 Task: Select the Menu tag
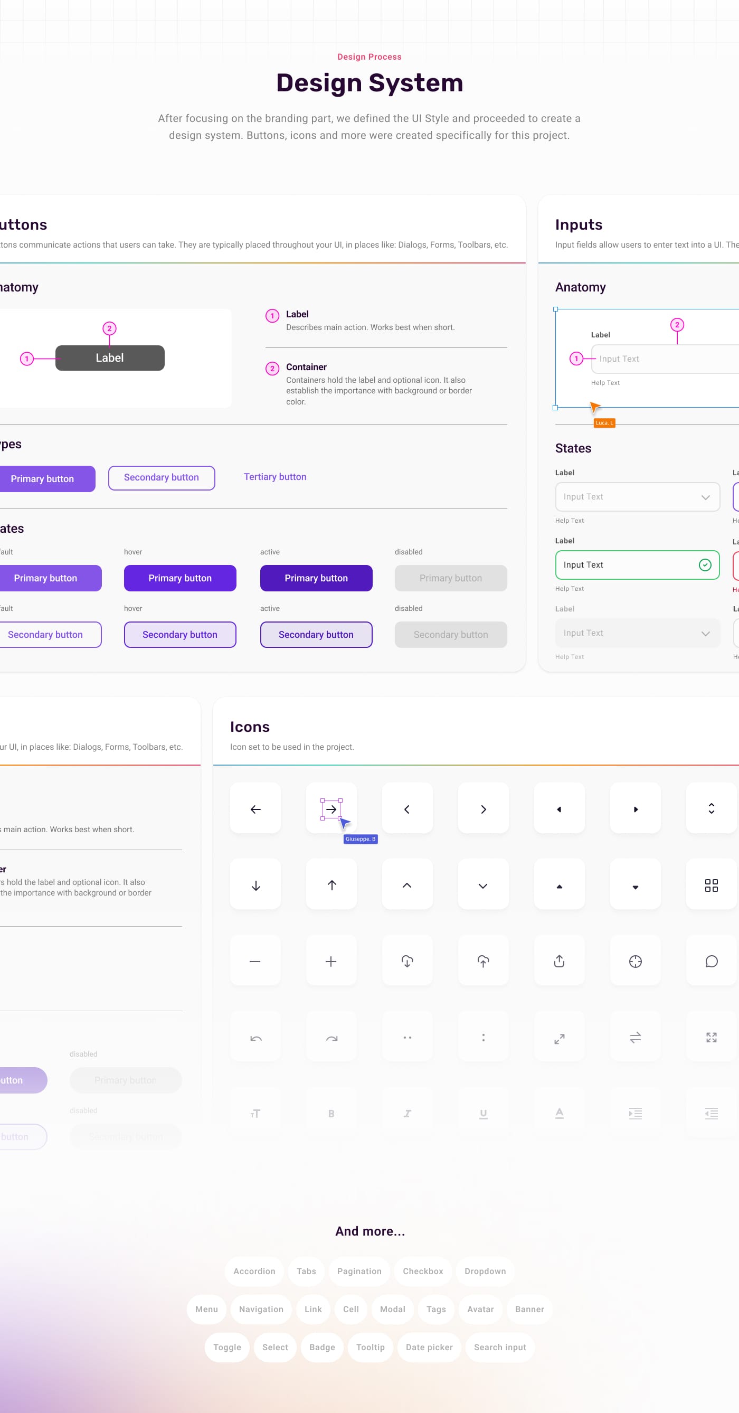[x=206, y=1309]
